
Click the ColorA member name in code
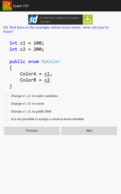[28, 74]
